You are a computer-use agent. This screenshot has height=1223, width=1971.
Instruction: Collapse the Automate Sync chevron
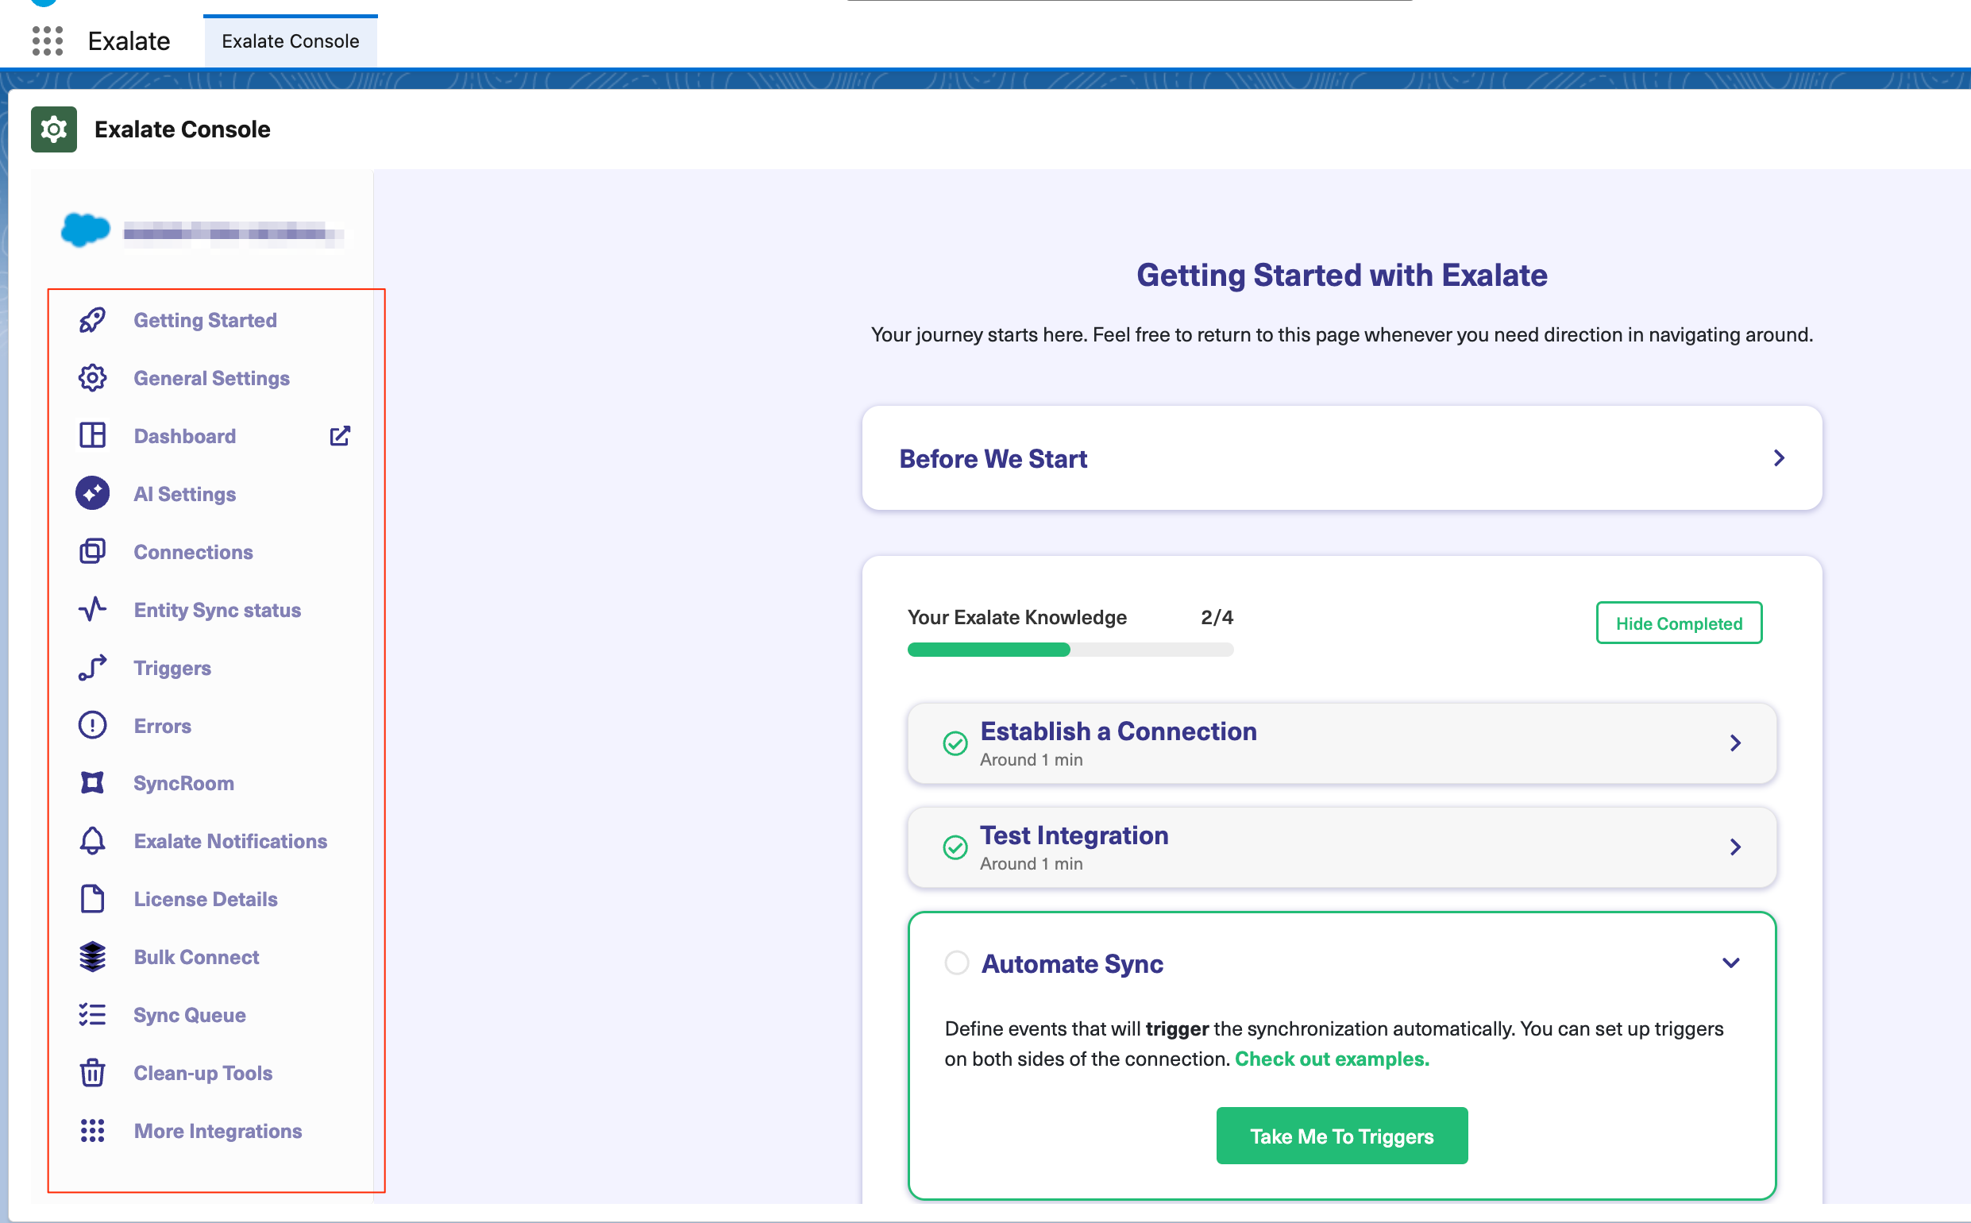[1731, 963]
